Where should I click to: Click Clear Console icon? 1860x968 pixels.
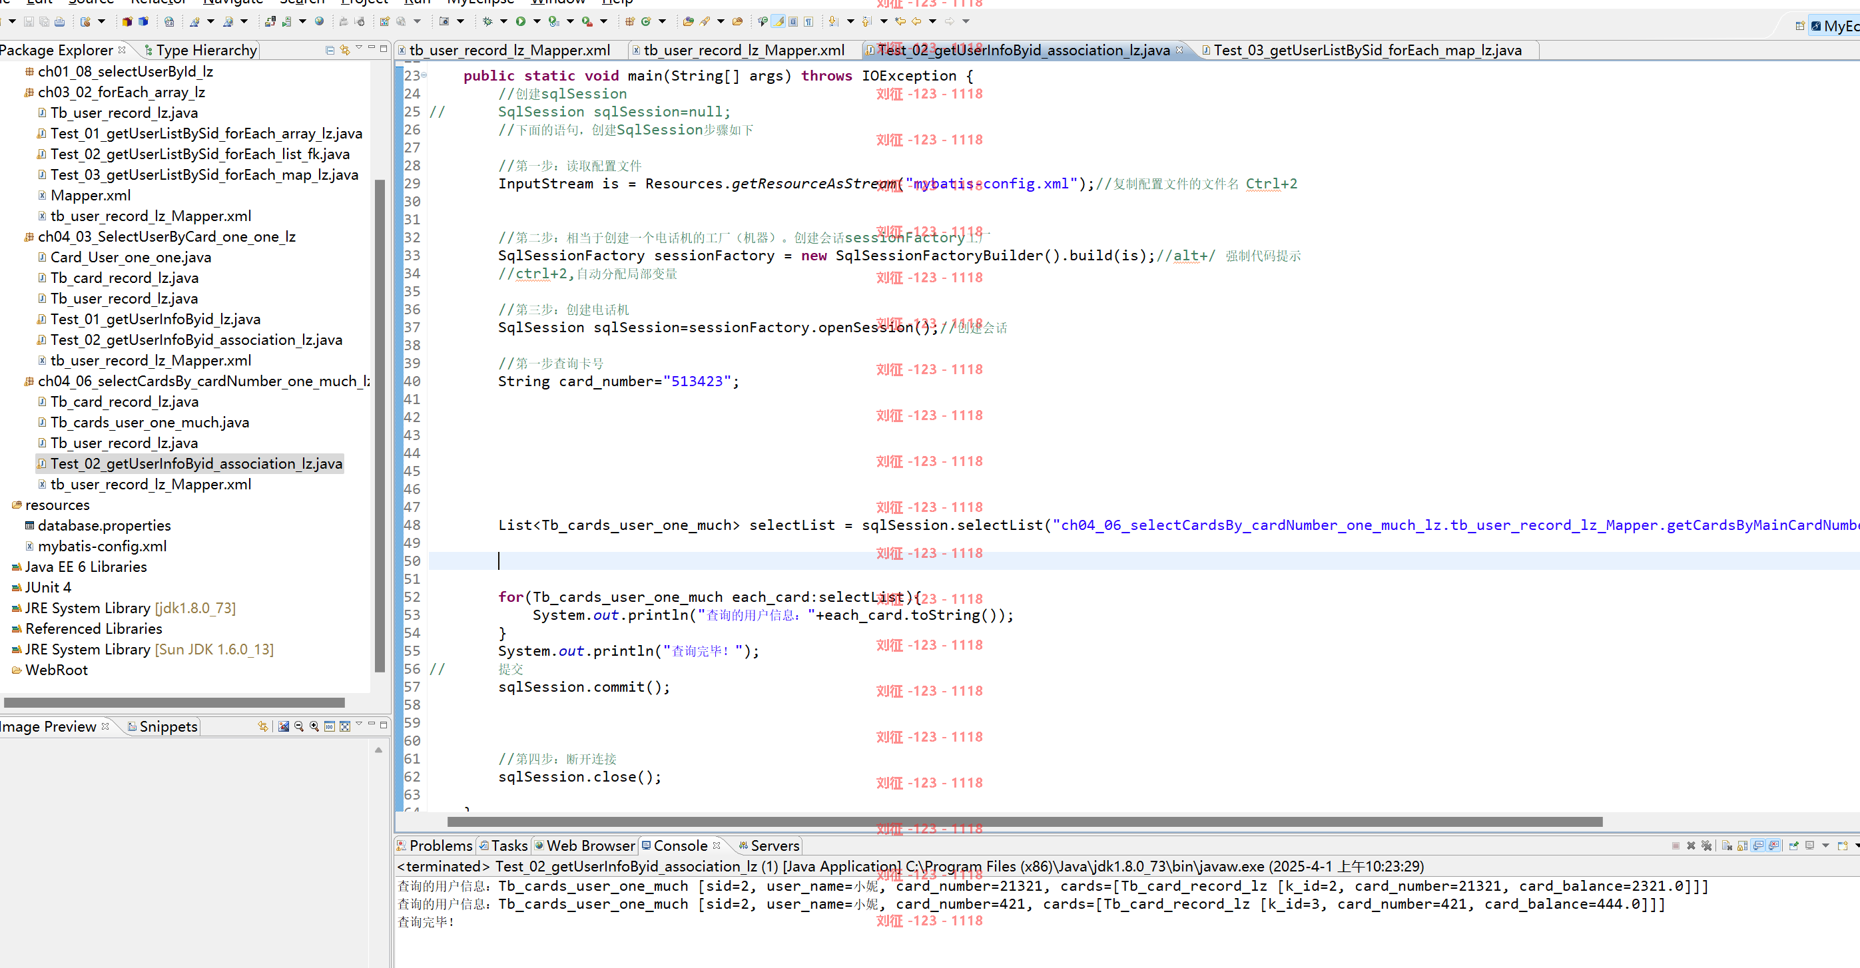click(x=1727, y=846)
